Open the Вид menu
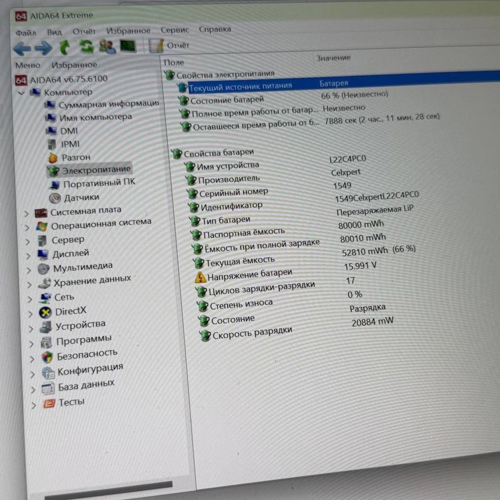 [x=55, y=32]
